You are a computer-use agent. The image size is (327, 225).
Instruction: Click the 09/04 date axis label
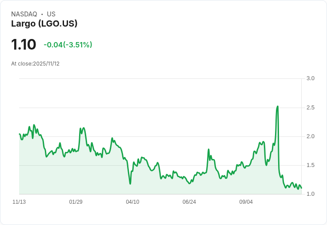[246, 202]
